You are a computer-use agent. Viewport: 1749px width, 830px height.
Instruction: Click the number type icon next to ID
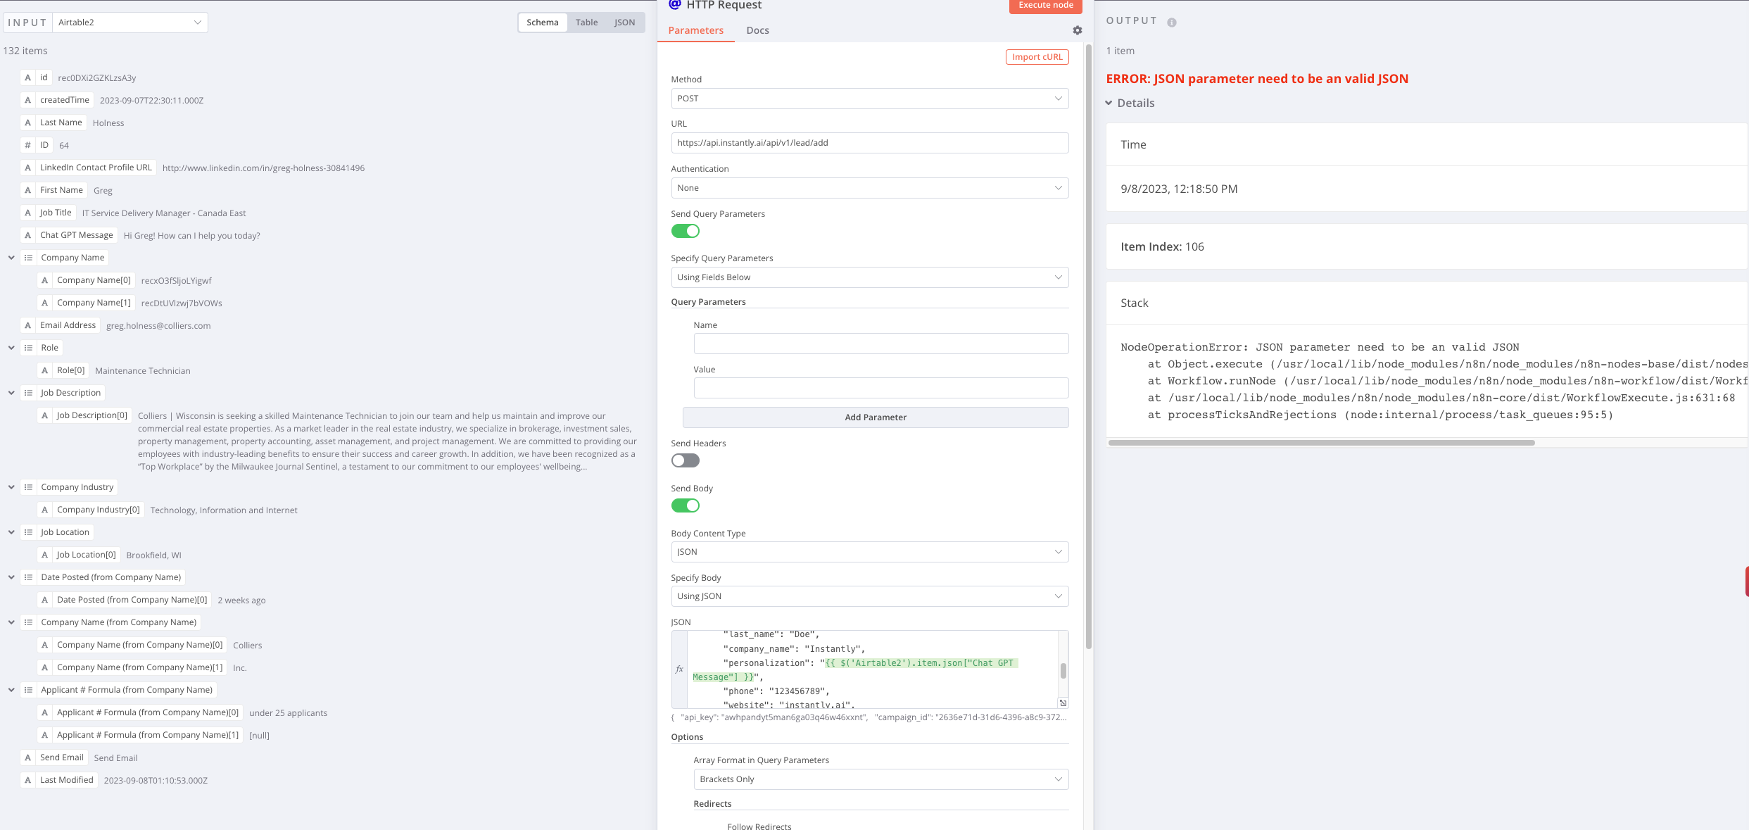coord(27,145)
